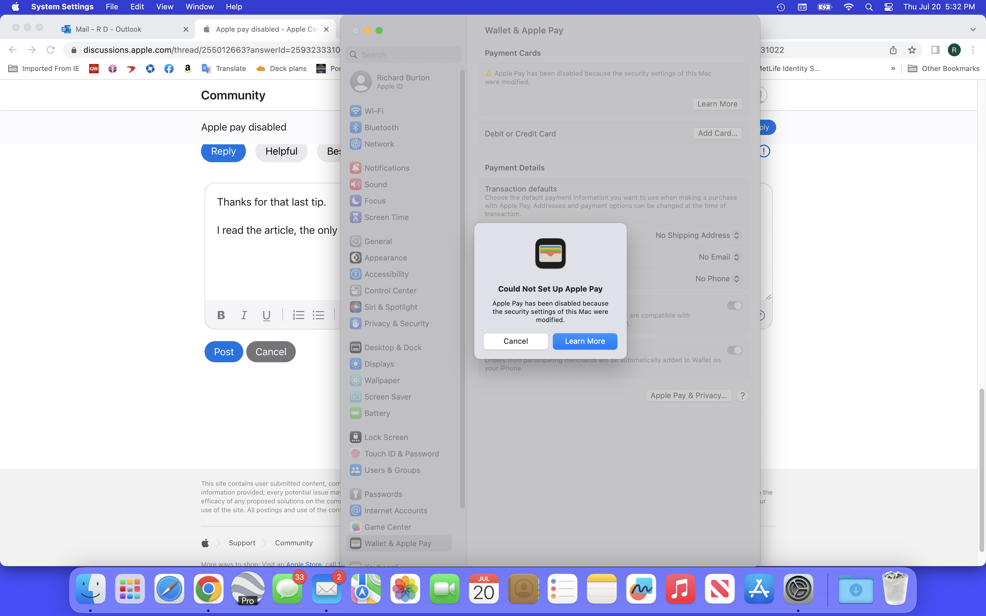Open Music app from the Dock
This screenshot has height=616, width=986.
click(x=680, y=589)
